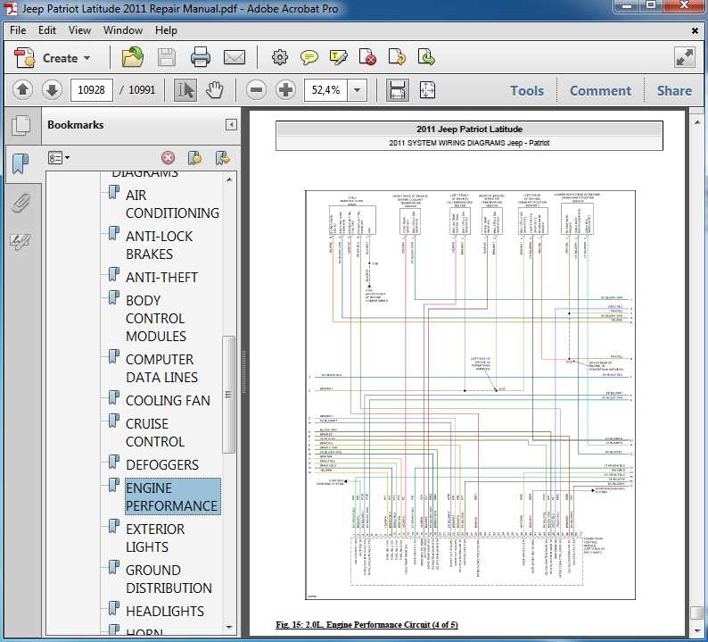Open the Tools pane
Screen dimensions: 708x642
tap(527, 90)
